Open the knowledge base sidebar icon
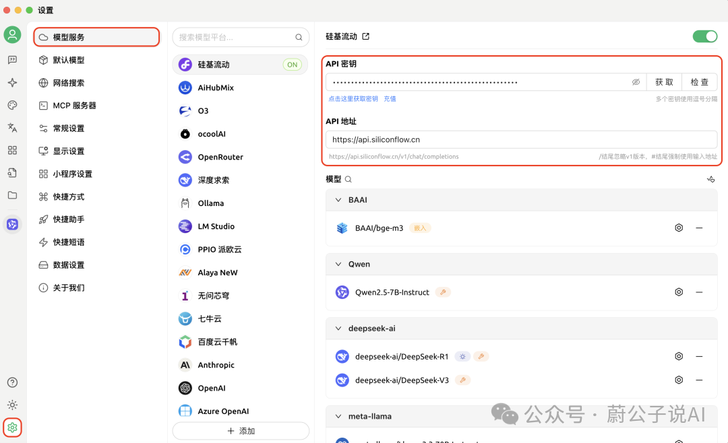The image size is (728, 443). tap(13, 172)
